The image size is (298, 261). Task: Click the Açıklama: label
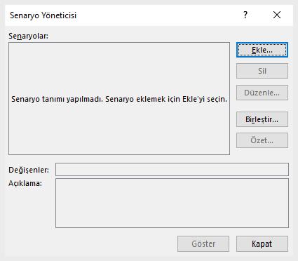pos(25,183)
